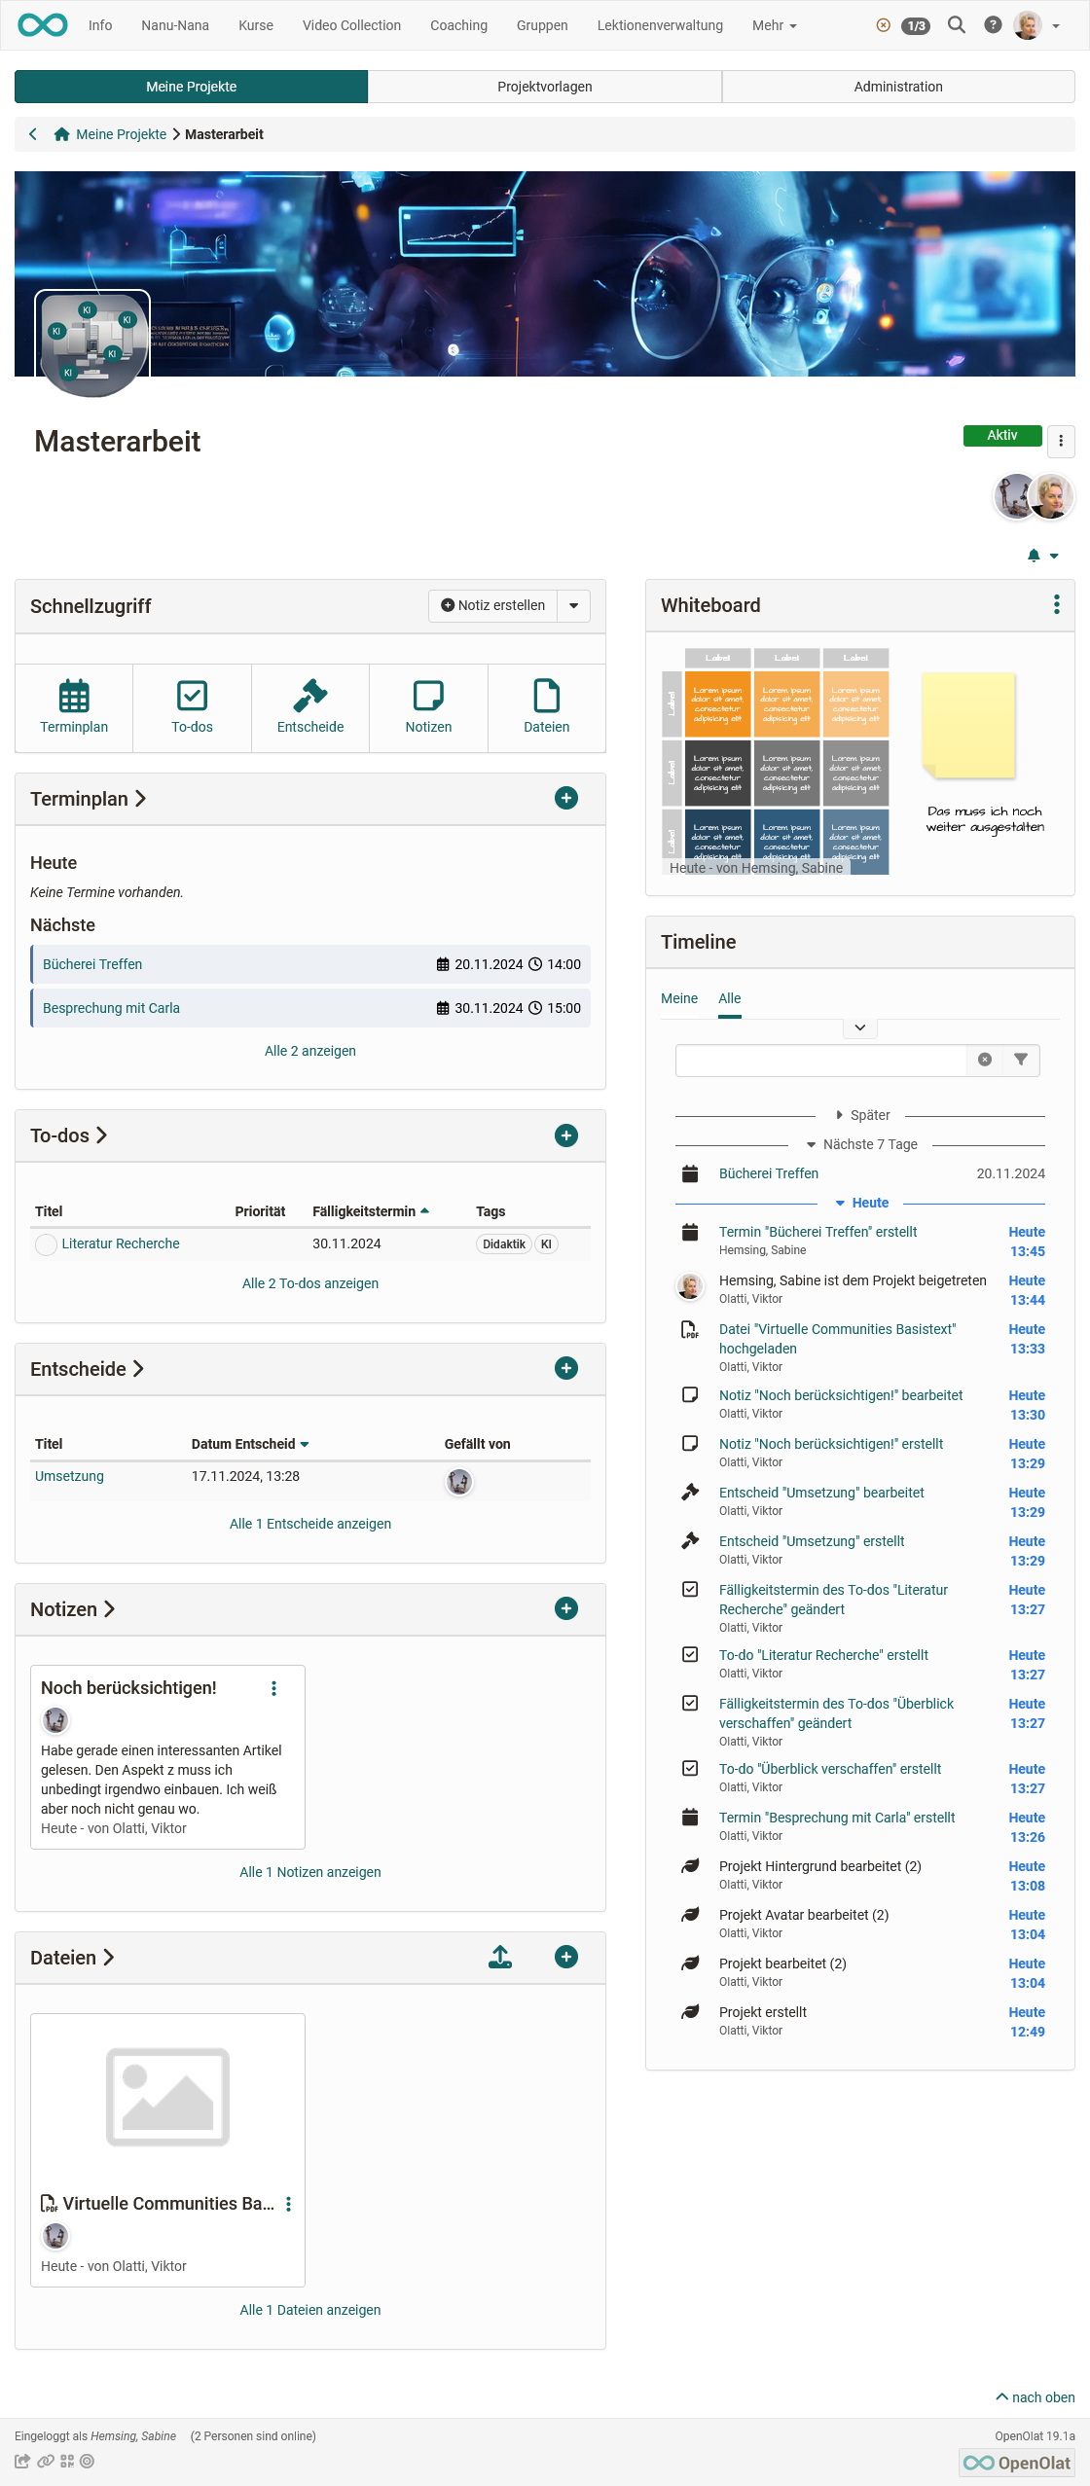Open the search magnifier in top navigation
The height and width of the screenshot is (2486, 1090).
point(956,25)
